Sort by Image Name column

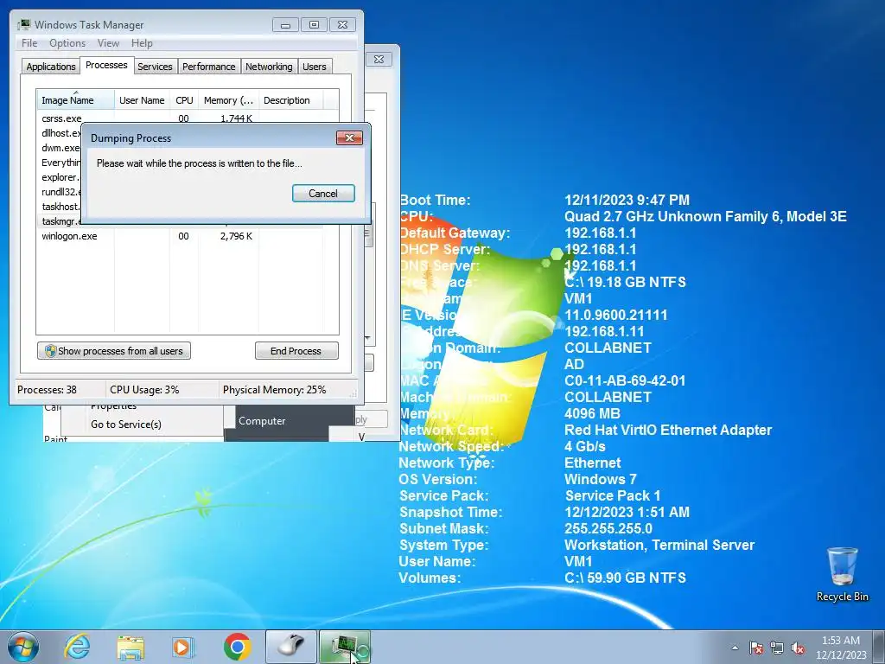click(75, 100)
